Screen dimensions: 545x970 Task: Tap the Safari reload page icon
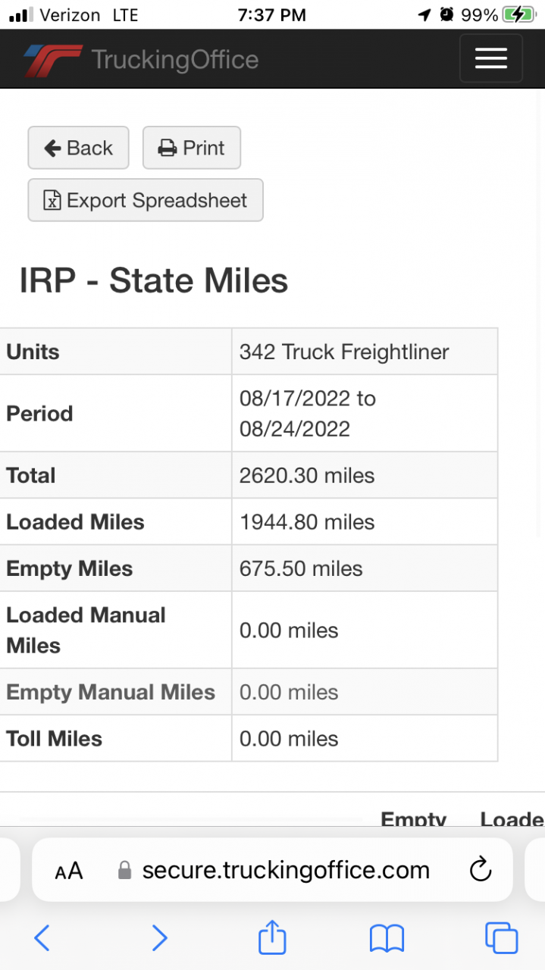point(481,869)
